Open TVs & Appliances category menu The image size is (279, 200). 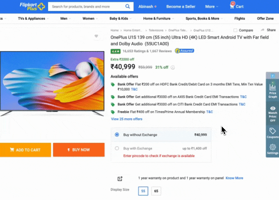(x=33, y=19)
